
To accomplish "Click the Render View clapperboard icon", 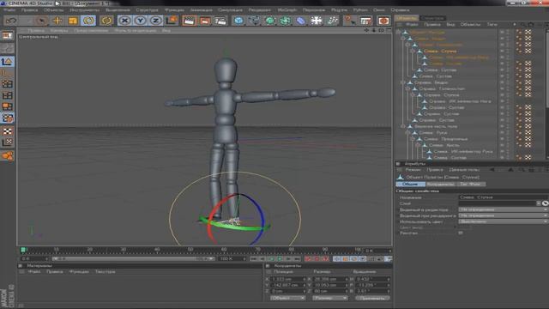I will pos(189,21).
